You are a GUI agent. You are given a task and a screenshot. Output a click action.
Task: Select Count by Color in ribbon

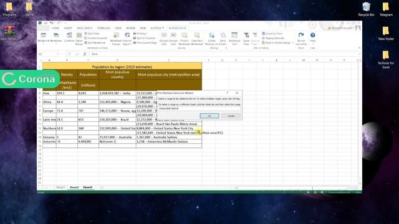[x=272, y=34]
